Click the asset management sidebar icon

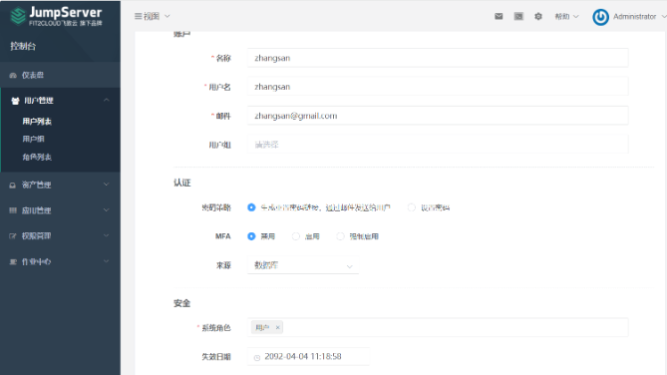[13, 186]
